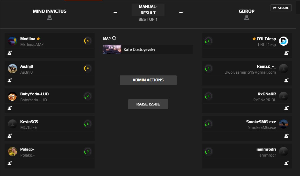Open player name BabyYoda-LUD
Image resolution: width=300 pixels, height=176 pixels.
[x=34, y=94]
